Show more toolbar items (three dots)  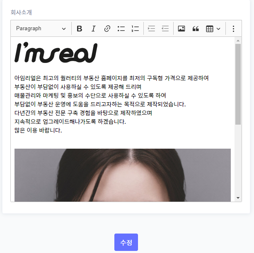coord(233,29)
